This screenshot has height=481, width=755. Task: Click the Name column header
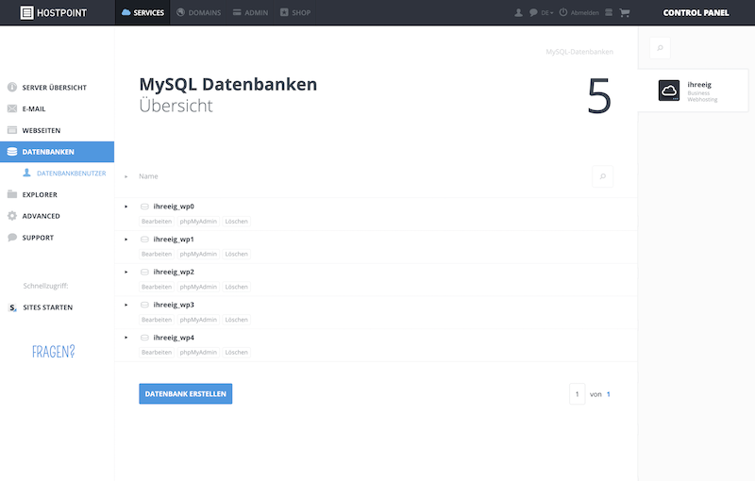pyautogui.click(x=148, y=176)
